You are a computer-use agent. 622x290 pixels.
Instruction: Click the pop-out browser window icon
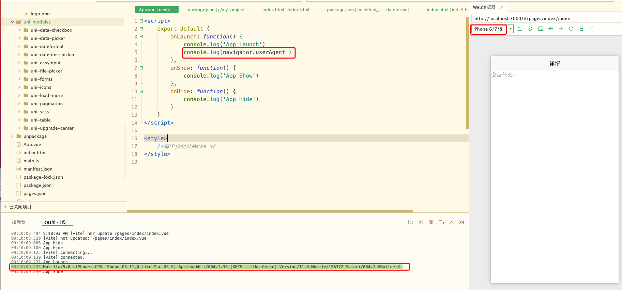coord(520,29)
